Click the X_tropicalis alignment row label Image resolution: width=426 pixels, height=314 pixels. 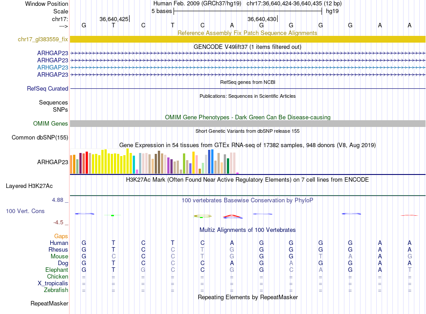(53, 283)
